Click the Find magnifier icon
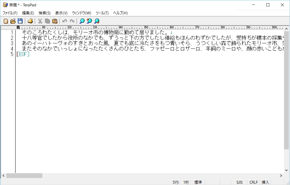Image resolution: width=290 pixels, height=185 pixels. pyautogui.click(x=82, y=21)
